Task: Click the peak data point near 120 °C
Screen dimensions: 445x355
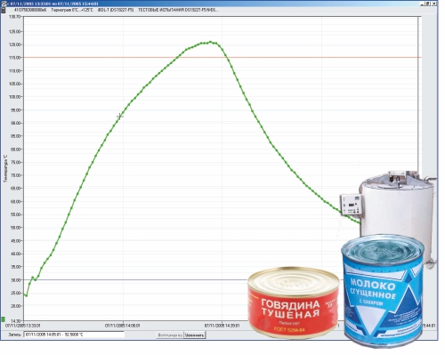Action: (x=210, y=42)
